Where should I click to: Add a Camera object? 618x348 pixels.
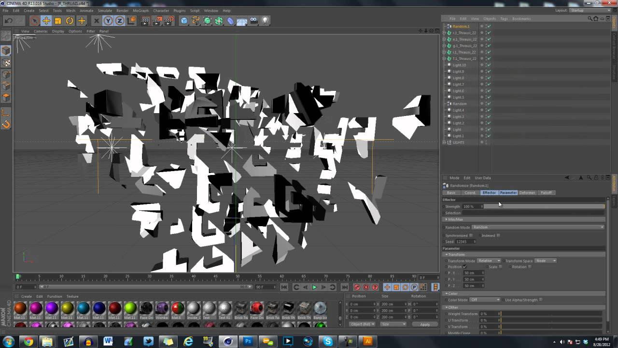[x=253, y=21]
